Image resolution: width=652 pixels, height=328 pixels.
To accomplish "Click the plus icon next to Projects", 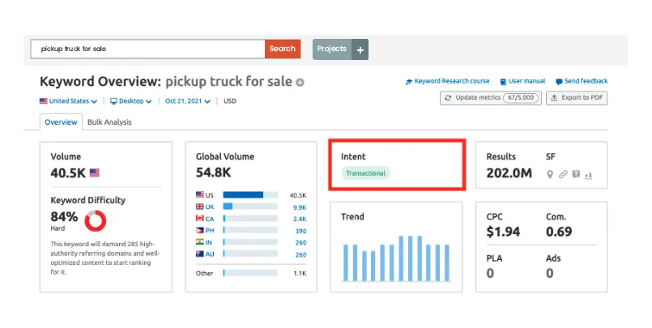I will pos(360,50).
